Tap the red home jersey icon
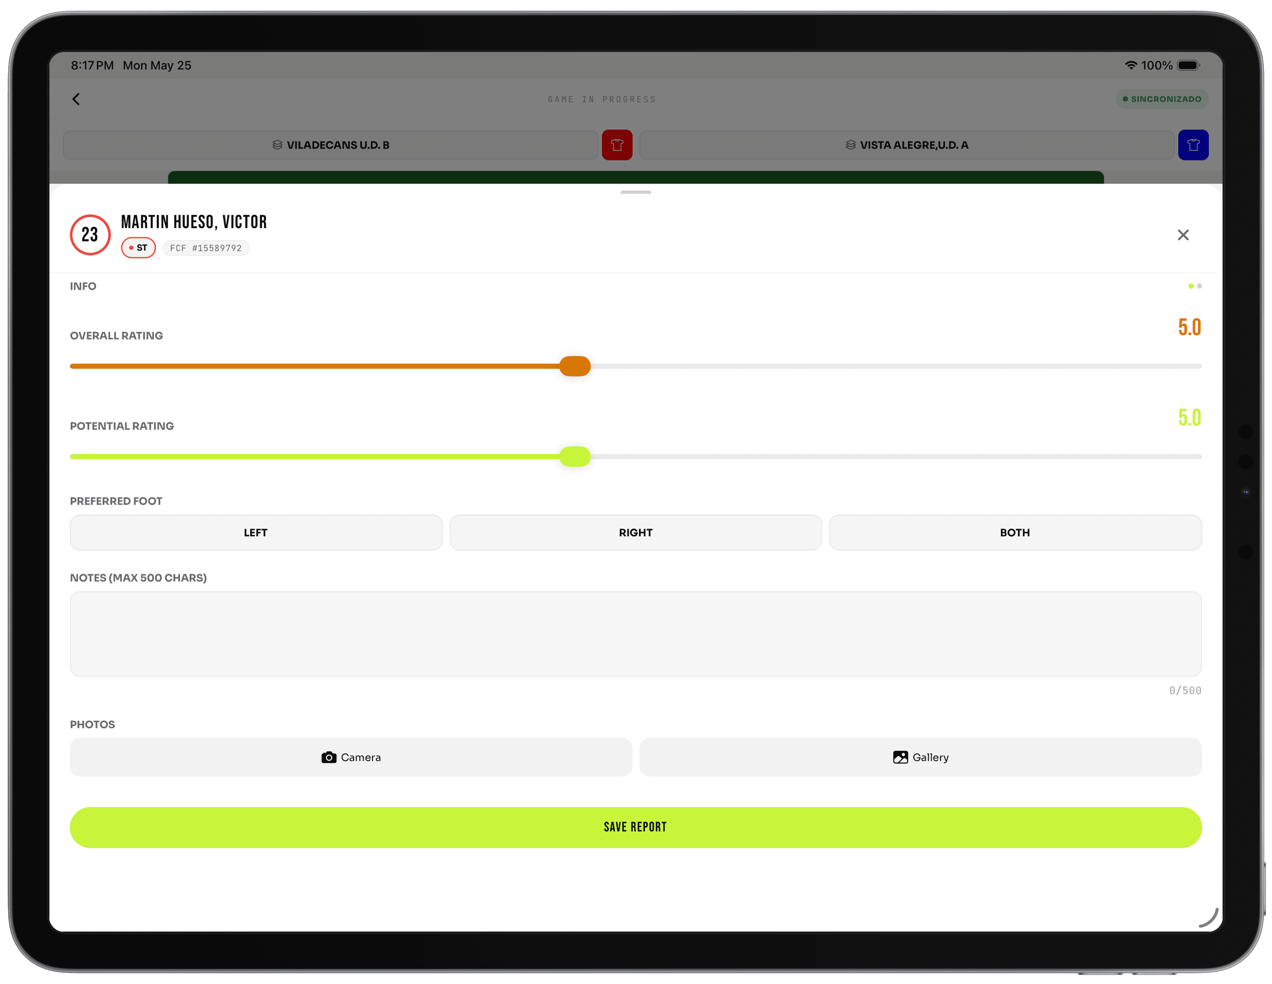This screenshot has width=1272, height=984. 617,145
